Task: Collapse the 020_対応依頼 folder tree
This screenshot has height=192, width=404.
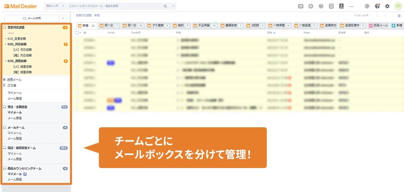Action: [x=5, y=44]
